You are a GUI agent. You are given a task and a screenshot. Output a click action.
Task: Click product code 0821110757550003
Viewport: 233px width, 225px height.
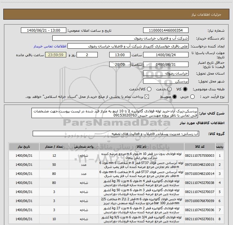click(200, 156)
